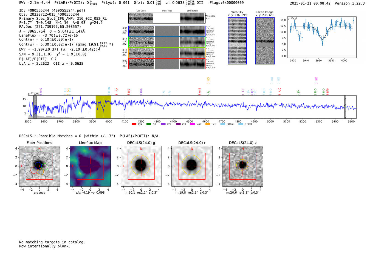Select the red-bordered fiber spectrum row

(x=166, y=64)
